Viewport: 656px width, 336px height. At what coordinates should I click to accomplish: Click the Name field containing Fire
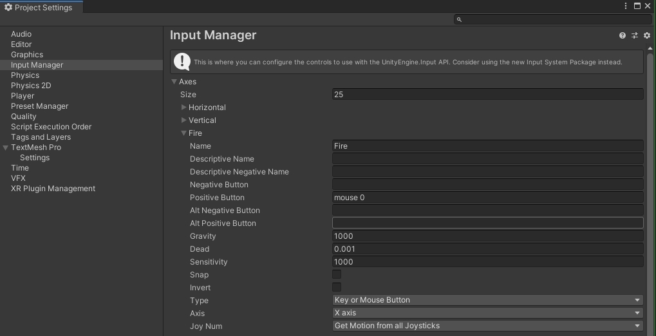coord(488,145)
